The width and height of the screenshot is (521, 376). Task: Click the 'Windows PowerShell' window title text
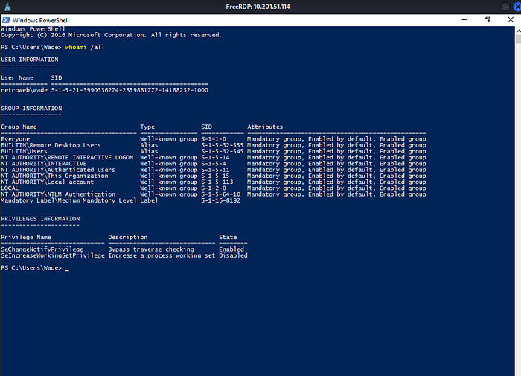(x=41, y=20)
